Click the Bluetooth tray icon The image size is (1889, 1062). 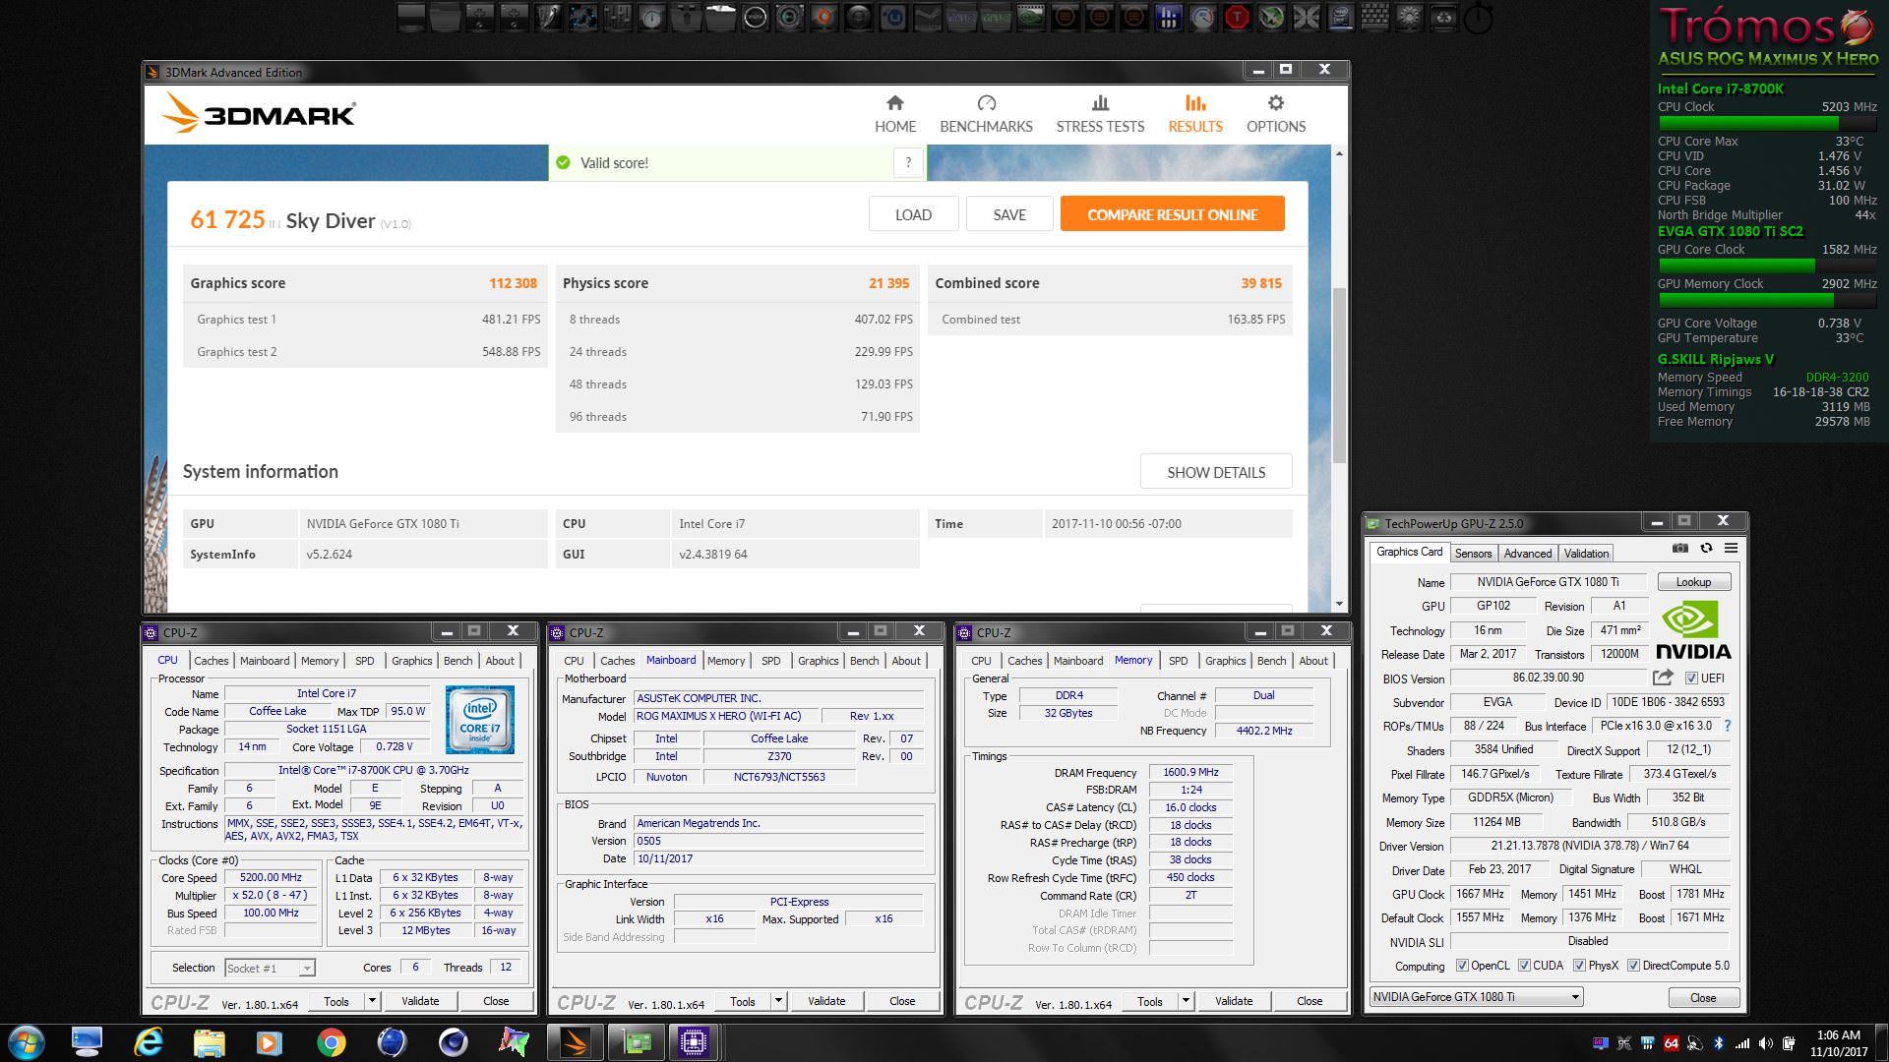pyautogui.click(x=1719, y=1043)
